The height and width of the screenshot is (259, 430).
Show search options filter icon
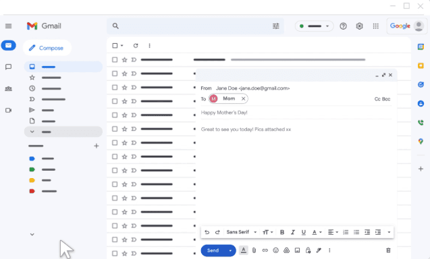(275, 26)
